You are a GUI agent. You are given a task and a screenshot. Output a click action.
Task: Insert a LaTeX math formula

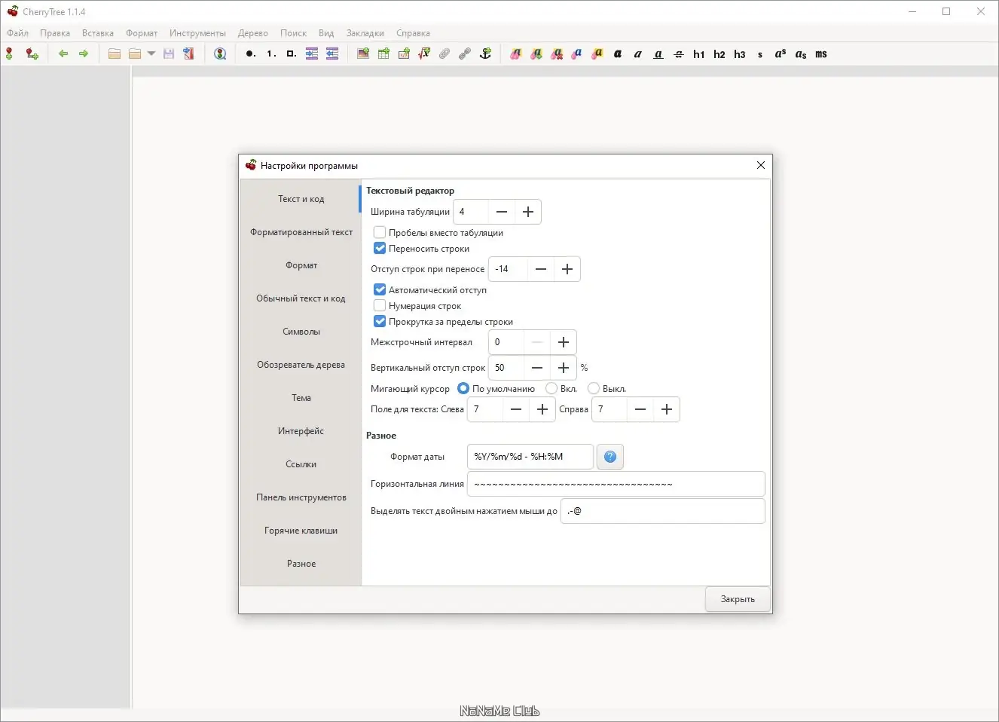tap(424, 54)
